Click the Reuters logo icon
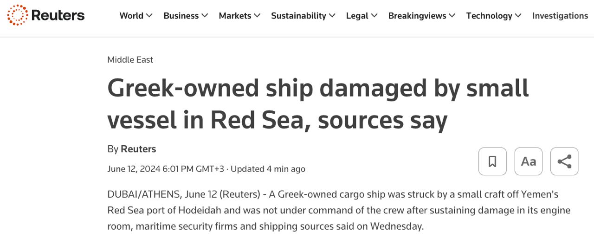The height and width of the screenshot is (238, 594). coord(18,15)
